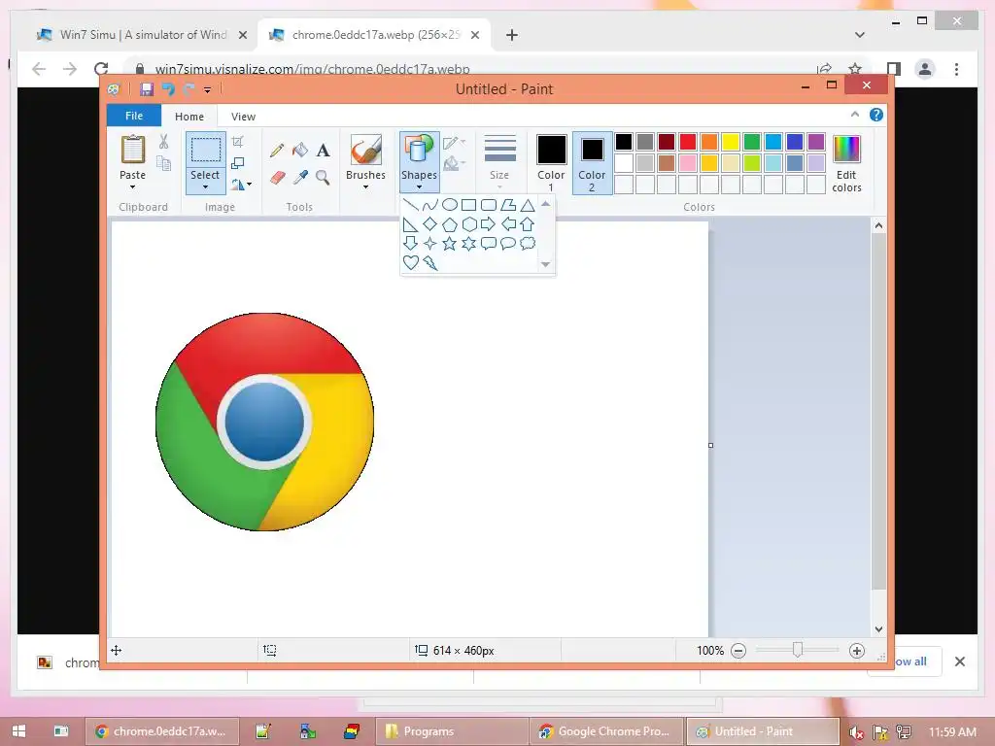Click the Paste clipboard icon

click(132, 150)
